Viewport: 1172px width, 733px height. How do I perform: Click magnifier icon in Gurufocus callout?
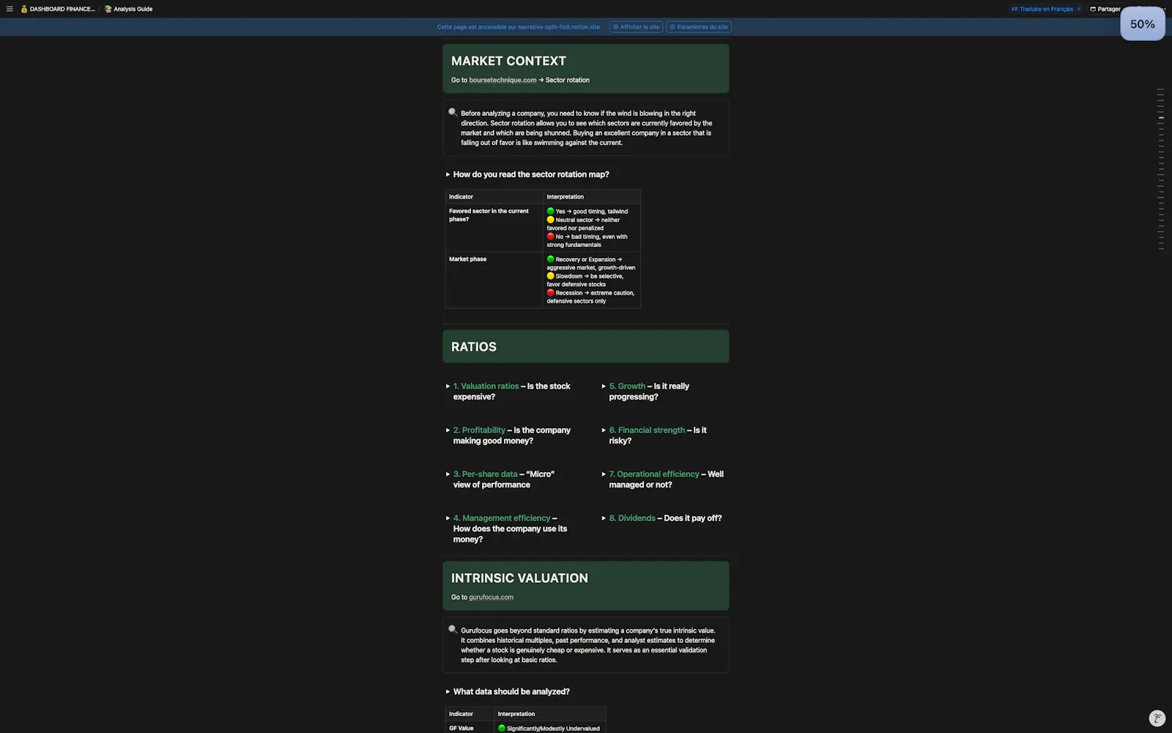point(453,630)
